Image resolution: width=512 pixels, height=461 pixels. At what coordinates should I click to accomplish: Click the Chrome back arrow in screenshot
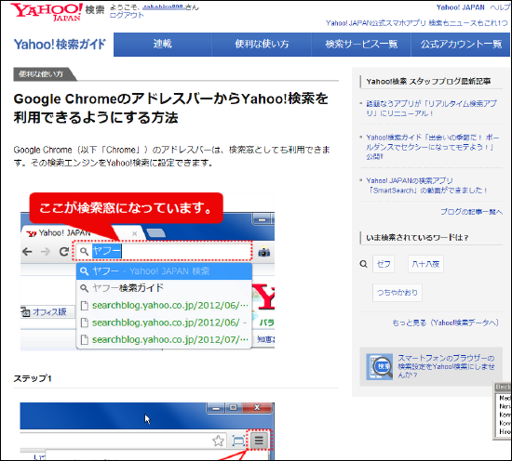(x=27, y=251)
